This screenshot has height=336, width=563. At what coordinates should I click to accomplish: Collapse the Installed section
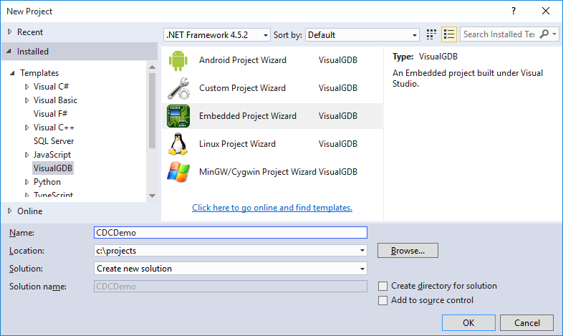(x=9, y=52)
